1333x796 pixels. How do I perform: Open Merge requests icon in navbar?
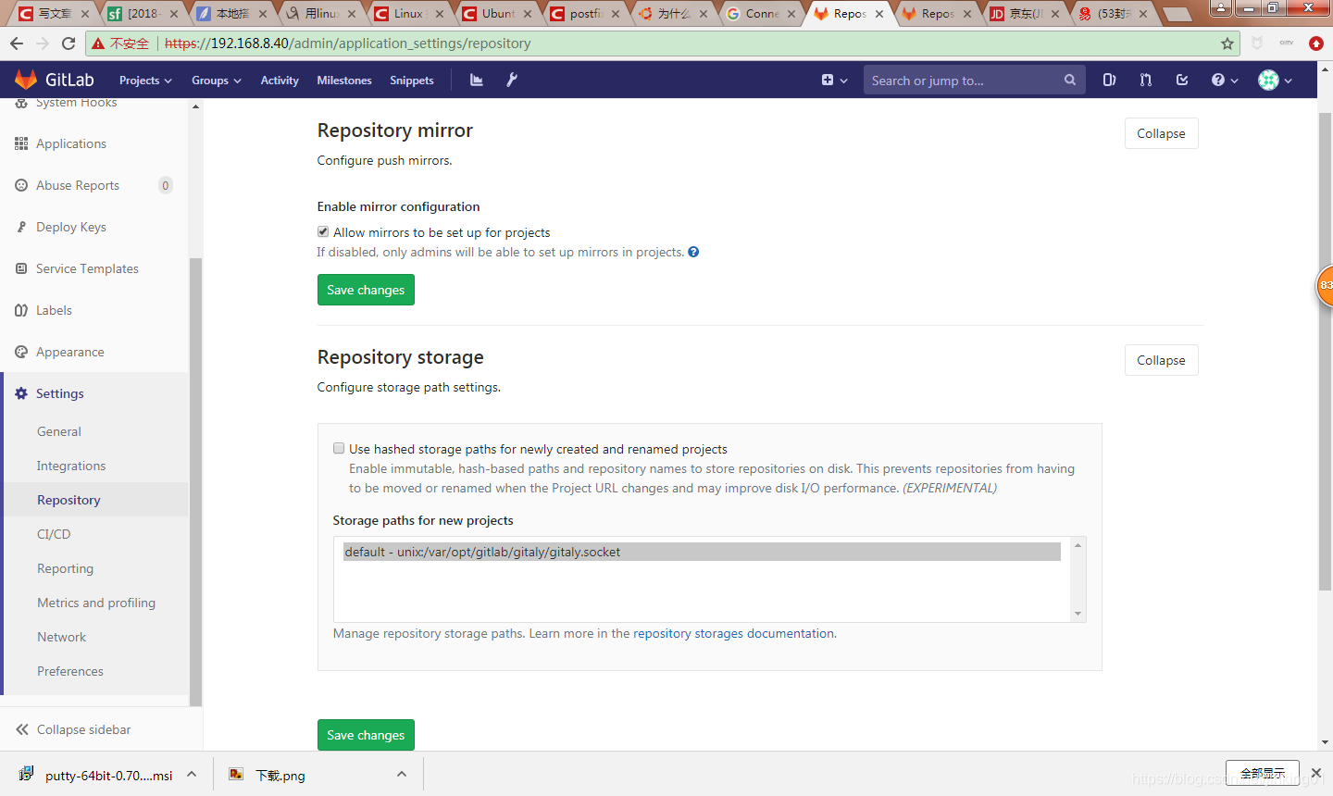point(1146,81)
